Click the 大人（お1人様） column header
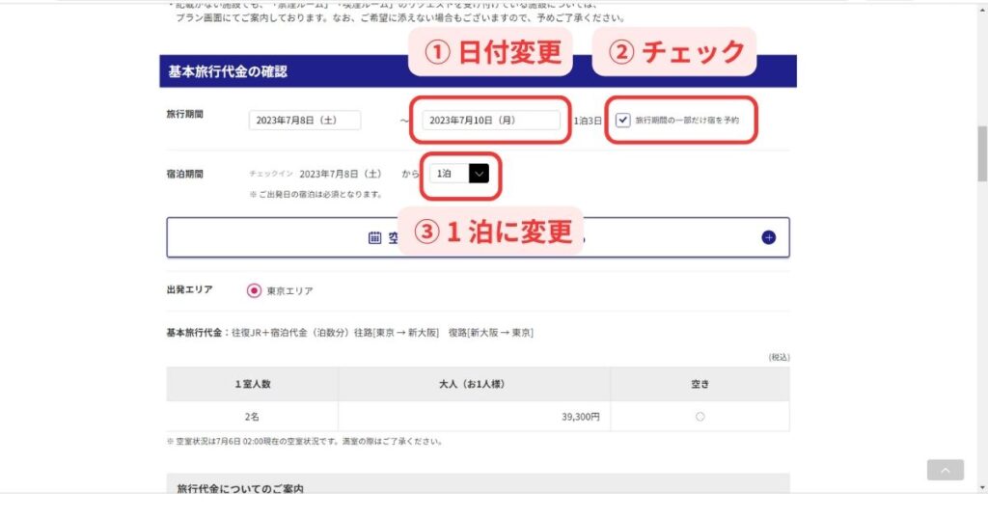The width and height of the screenshot is (988, 519). coord(474,384)
